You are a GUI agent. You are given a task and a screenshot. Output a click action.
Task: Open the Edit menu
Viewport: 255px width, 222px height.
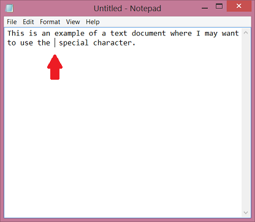[28, 22]
